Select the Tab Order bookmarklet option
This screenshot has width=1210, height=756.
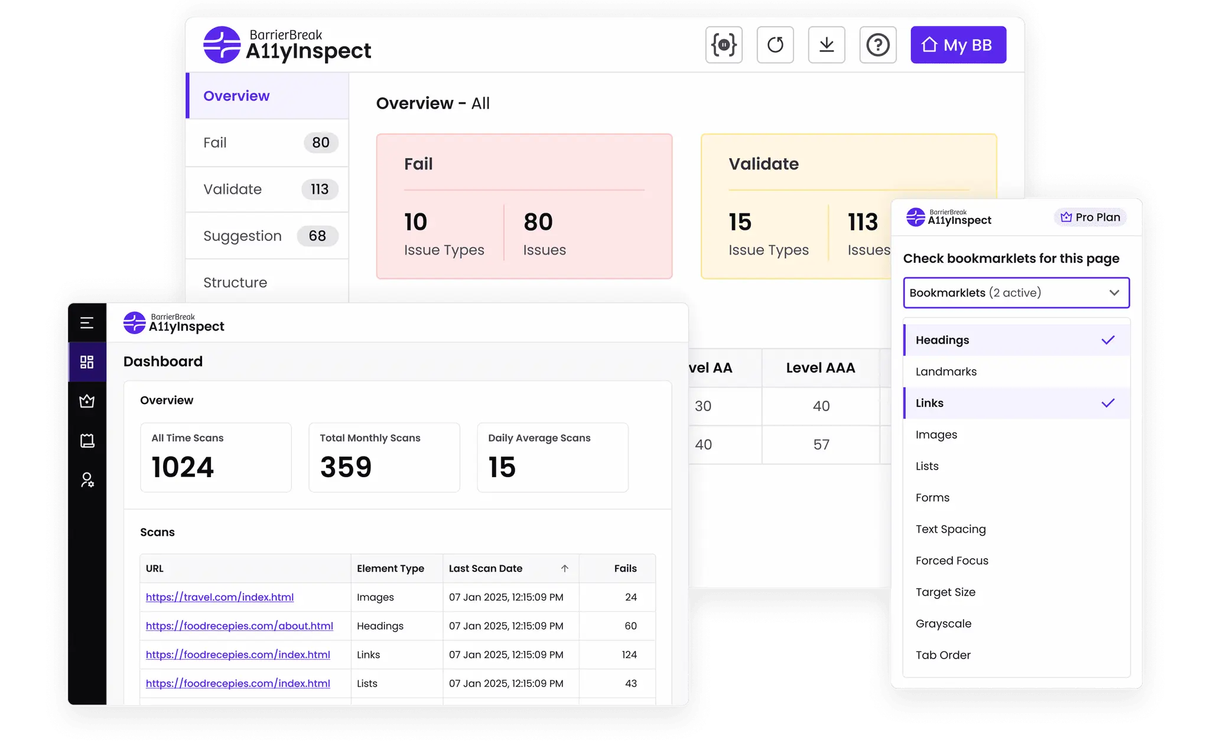1017,655
